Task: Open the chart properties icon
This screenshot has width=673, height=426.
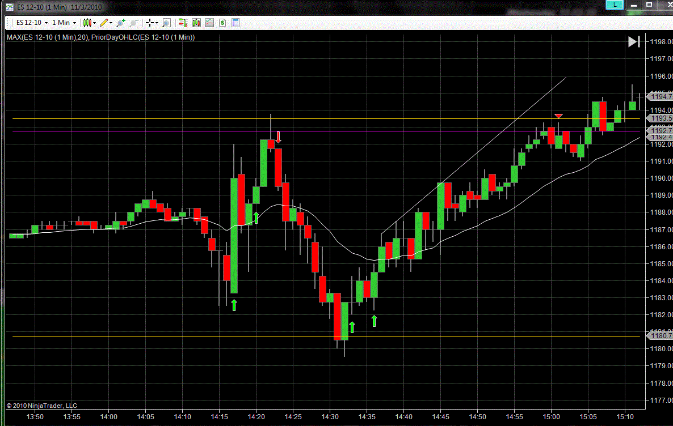Action: [235, 23]
